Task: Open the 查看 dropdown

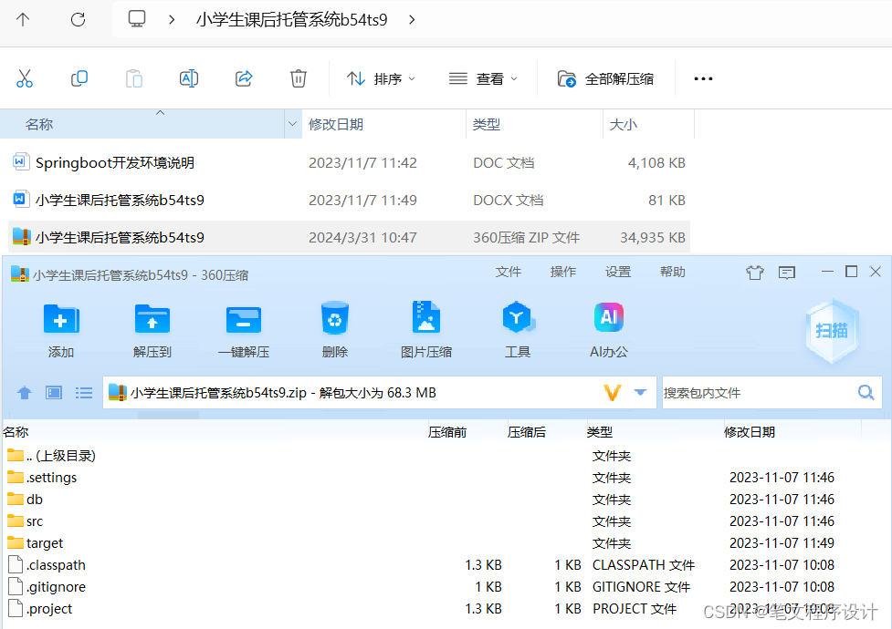Action: coord(484,78)
